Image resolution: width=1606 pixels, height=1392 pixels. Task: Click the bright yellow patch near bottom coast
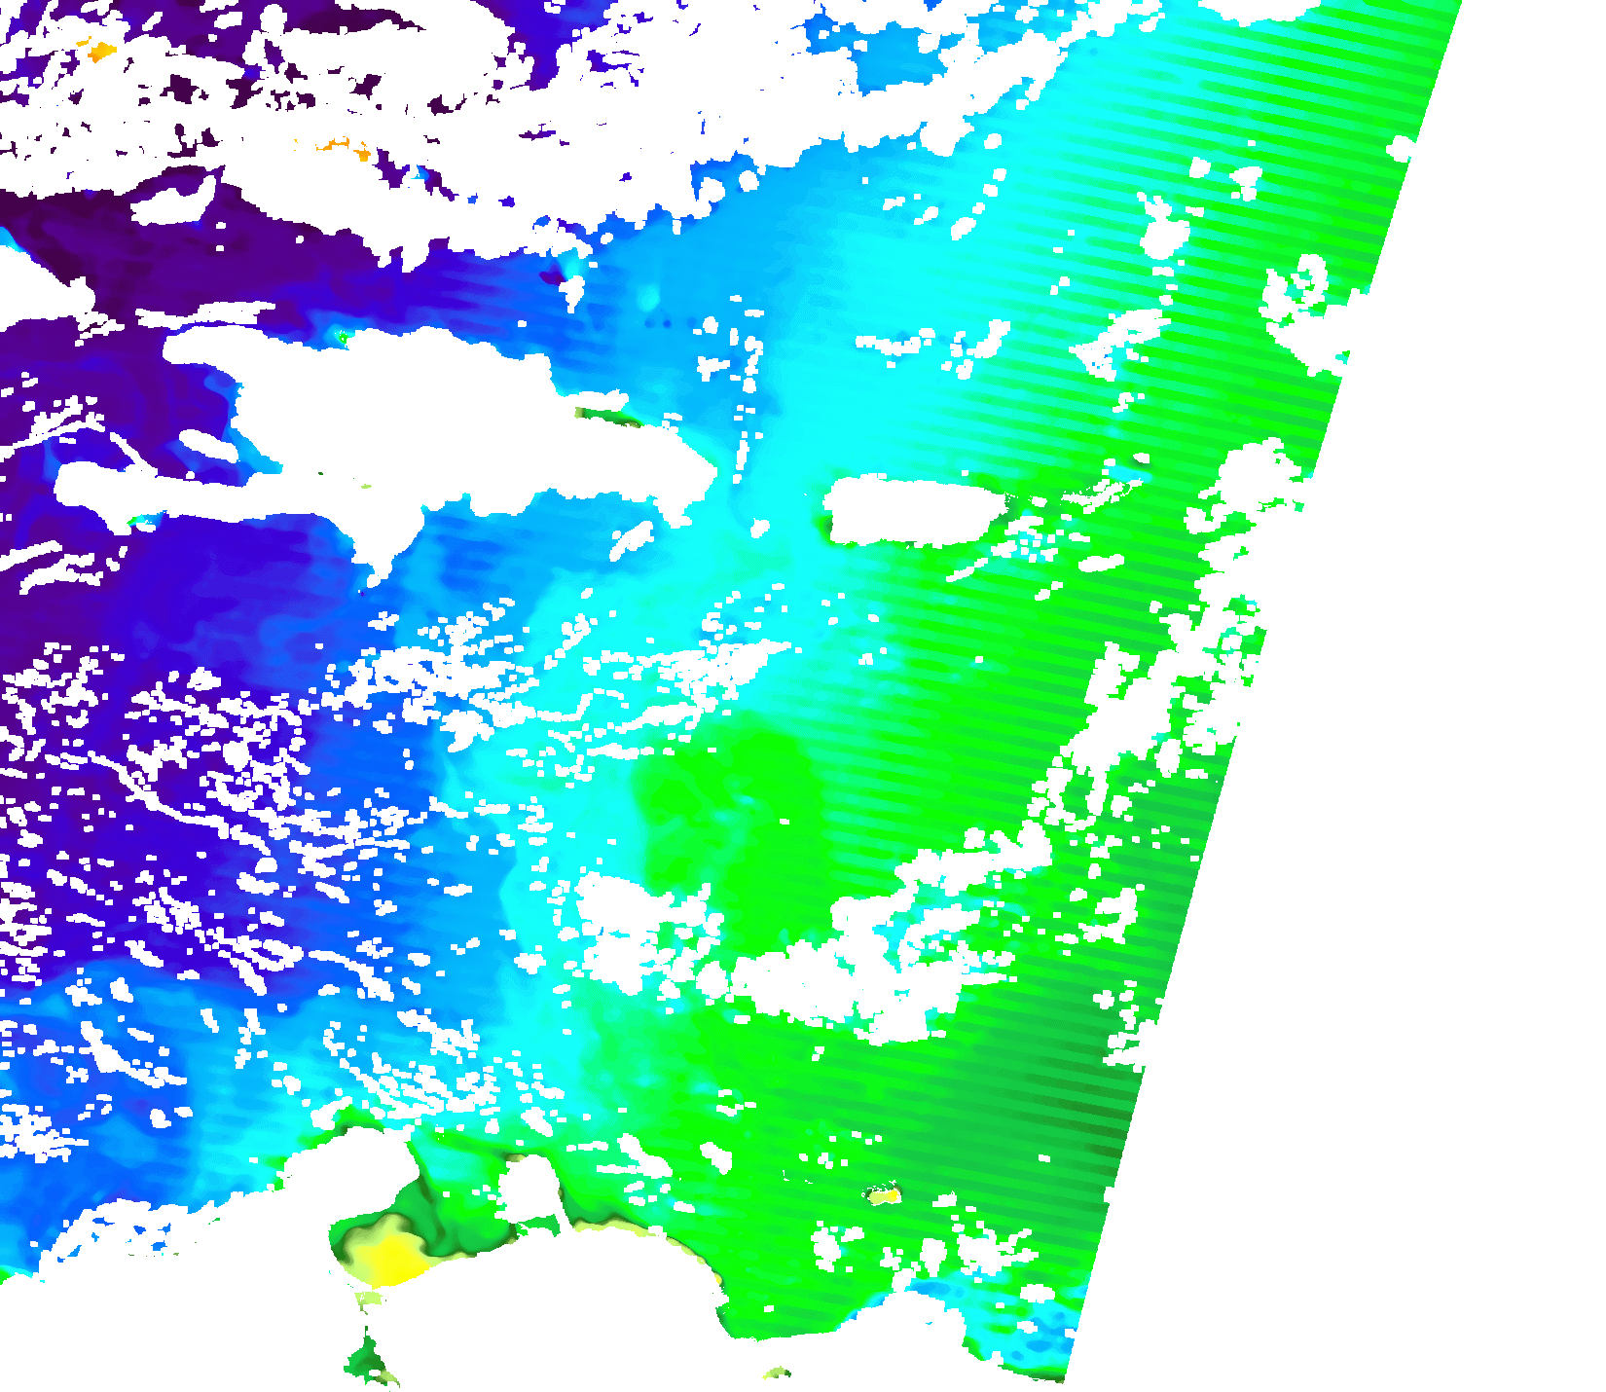coord(391,1258)
